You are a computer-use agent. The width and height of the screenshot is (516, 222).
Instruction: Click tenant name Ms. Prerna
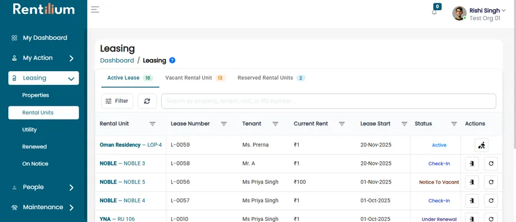pos(255,145)
